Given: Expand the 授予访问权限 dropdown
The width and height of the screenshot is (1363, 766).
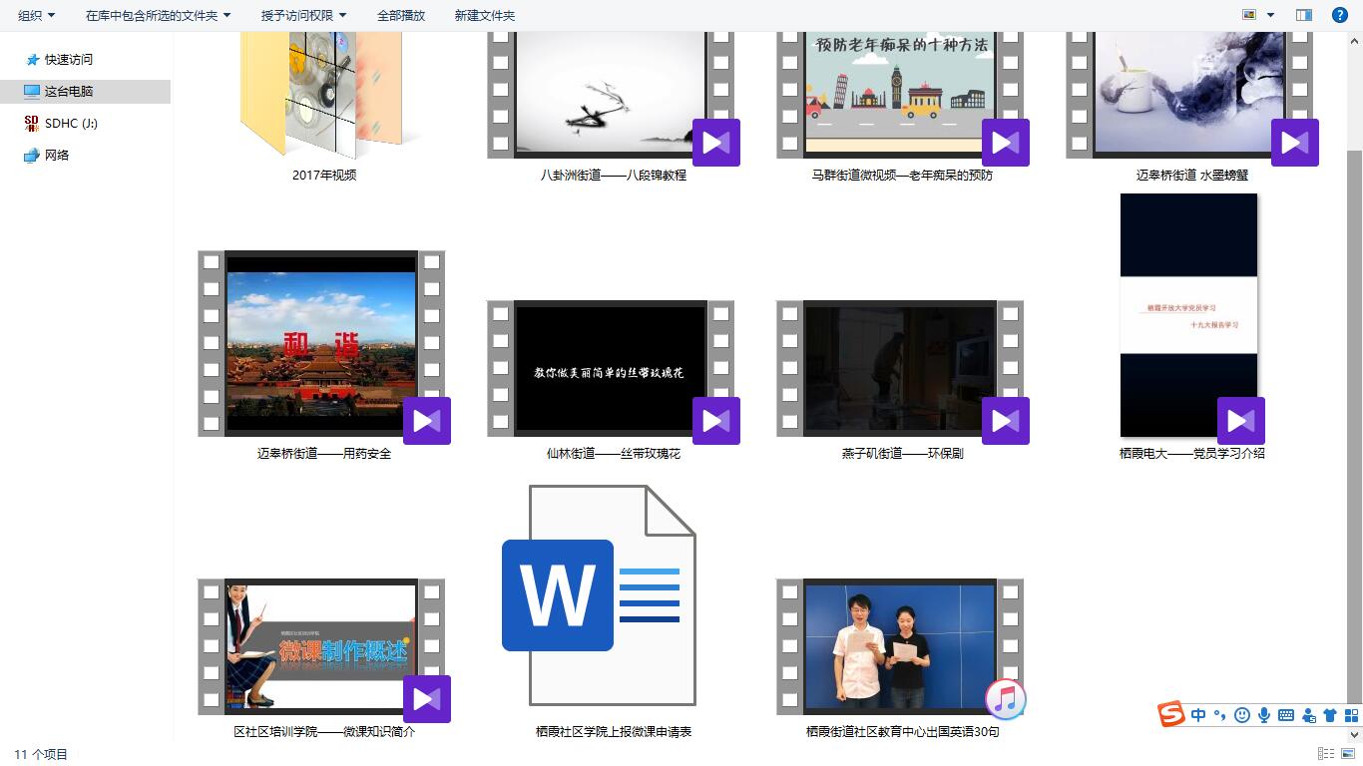Looking at the screenshot, I should coord(303,15).
